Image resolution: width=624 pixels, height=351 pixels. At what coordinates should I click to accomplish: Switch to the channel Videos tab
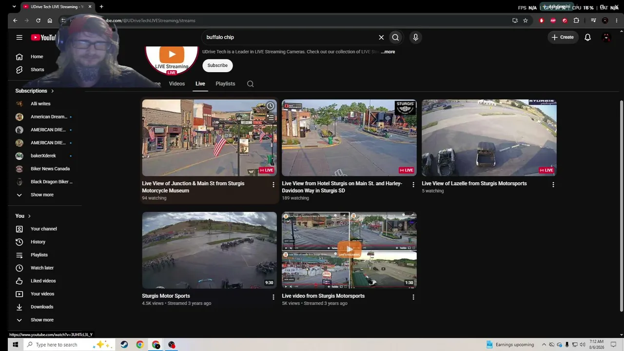point(177,84)
